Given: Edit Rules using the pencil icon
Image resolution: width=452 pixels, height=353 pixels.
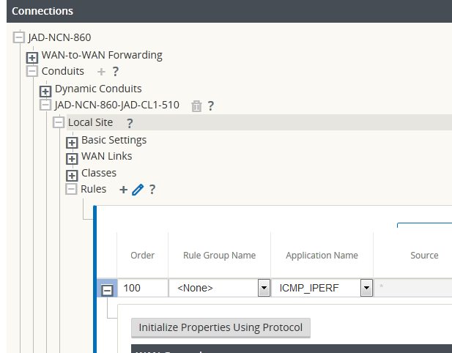Looking at the screenshot, I should point(137,190).
